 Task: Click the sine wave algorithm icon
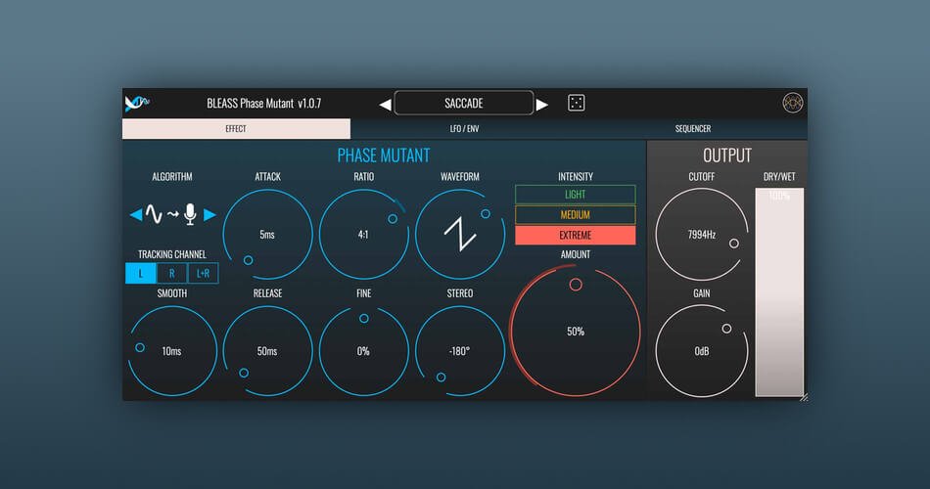(x=155, y=214)
